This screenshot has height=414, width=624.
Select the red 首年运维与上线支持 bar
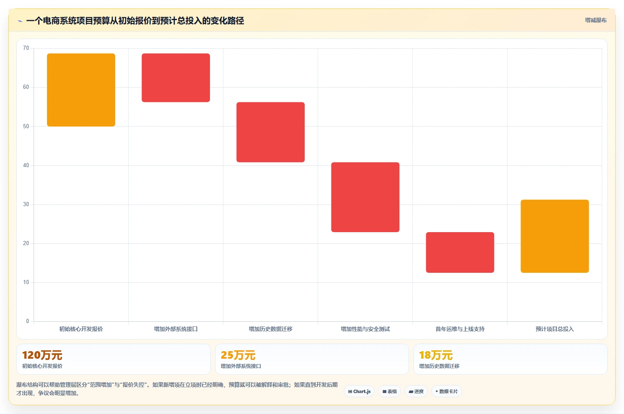tap(460, 252)
